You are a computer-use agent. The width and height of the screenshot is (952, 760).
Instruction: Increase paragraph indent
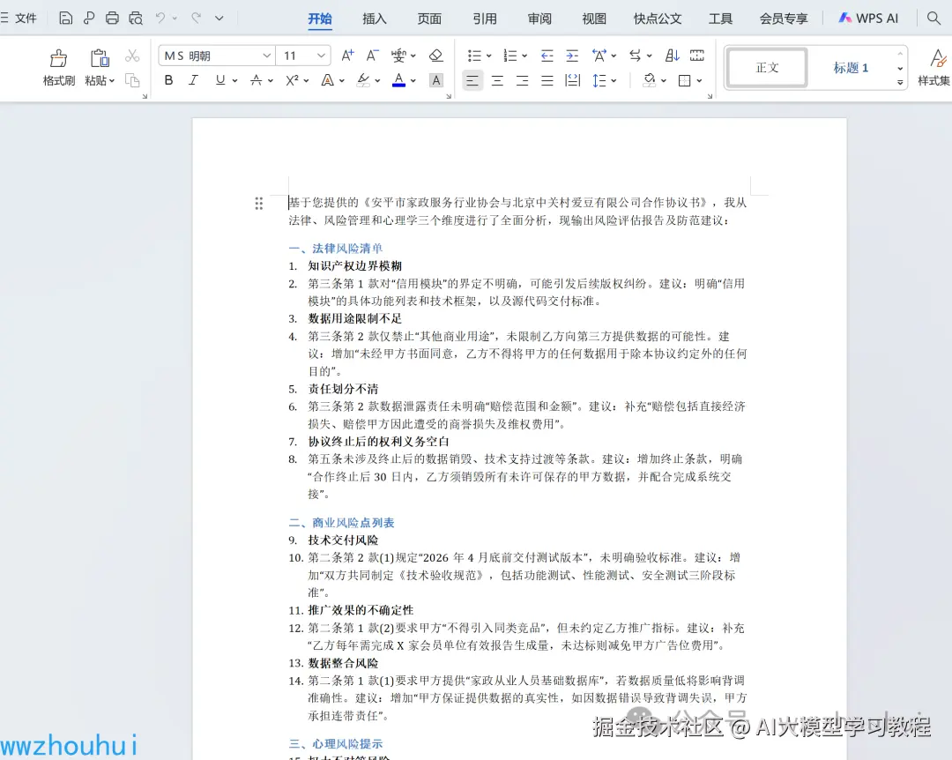click(572, 56)
